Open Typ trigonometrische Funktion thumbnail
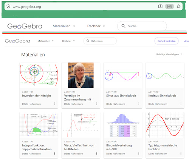This screenshot has width=189, height=159. pyautogui.click(x=165, y=125)
